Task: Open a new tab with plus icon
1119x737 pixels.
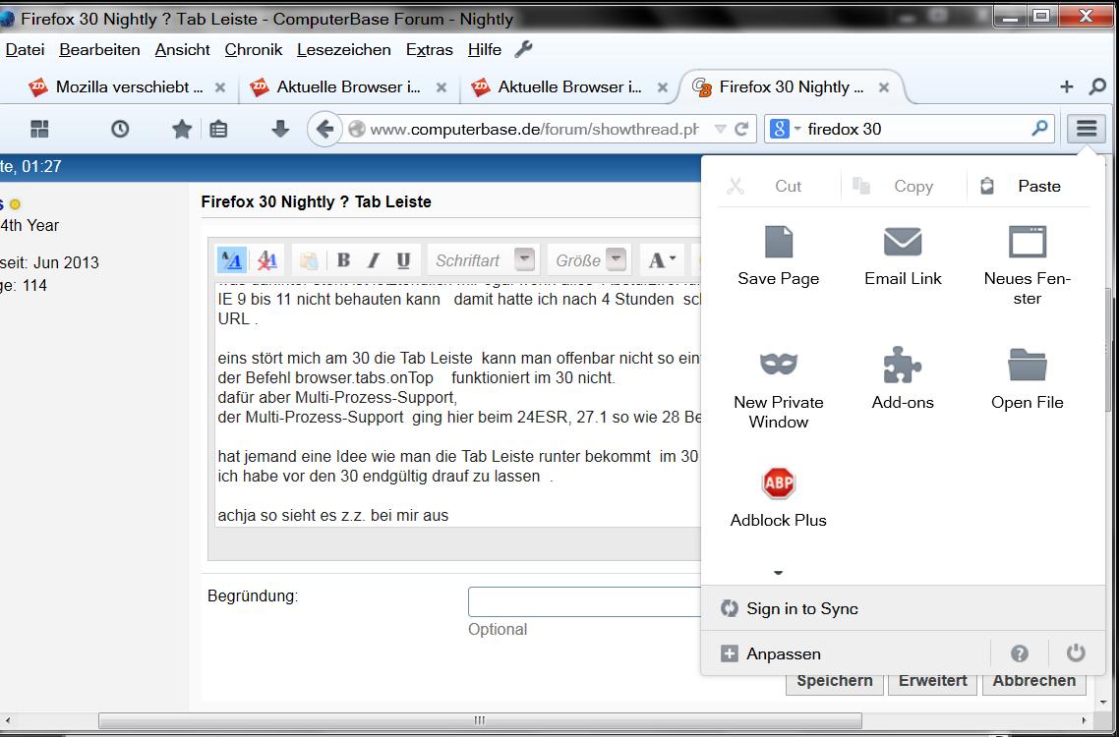Action: coord(1066,87)
